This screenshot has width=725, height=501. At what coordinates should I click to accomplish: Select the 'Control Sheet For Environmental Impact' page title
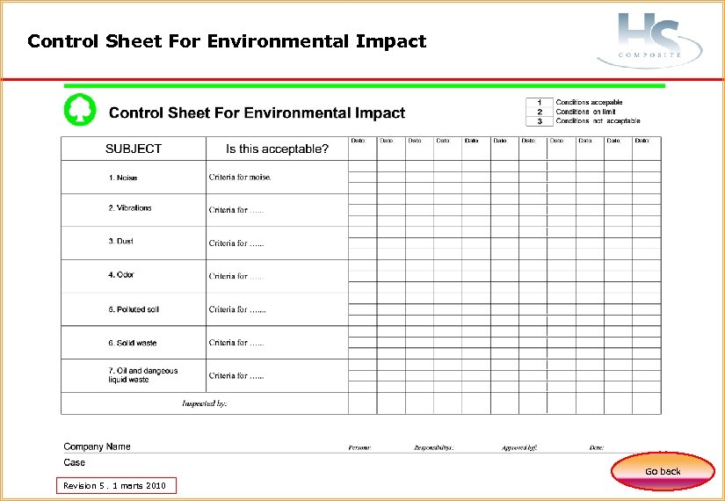(x=227, y=41)
